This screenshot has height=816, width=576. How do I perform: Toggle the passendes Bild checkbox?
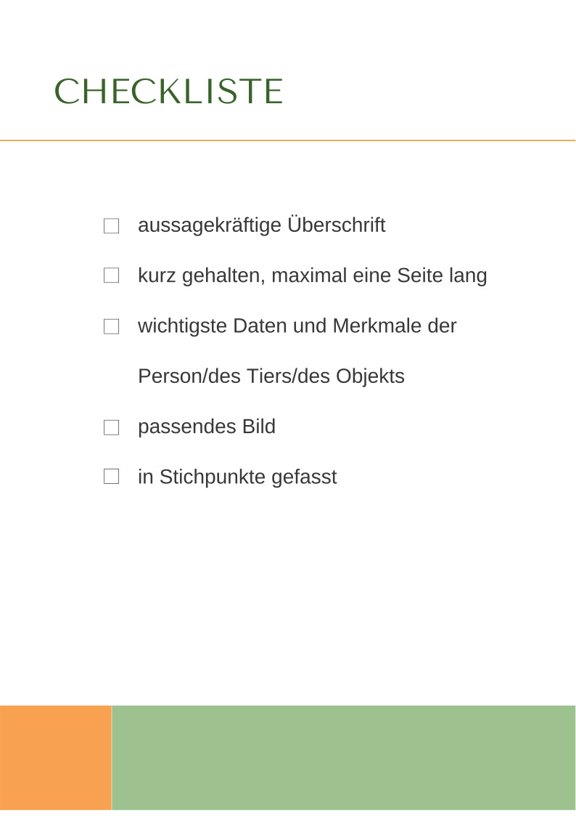click(x=111, y=427)
